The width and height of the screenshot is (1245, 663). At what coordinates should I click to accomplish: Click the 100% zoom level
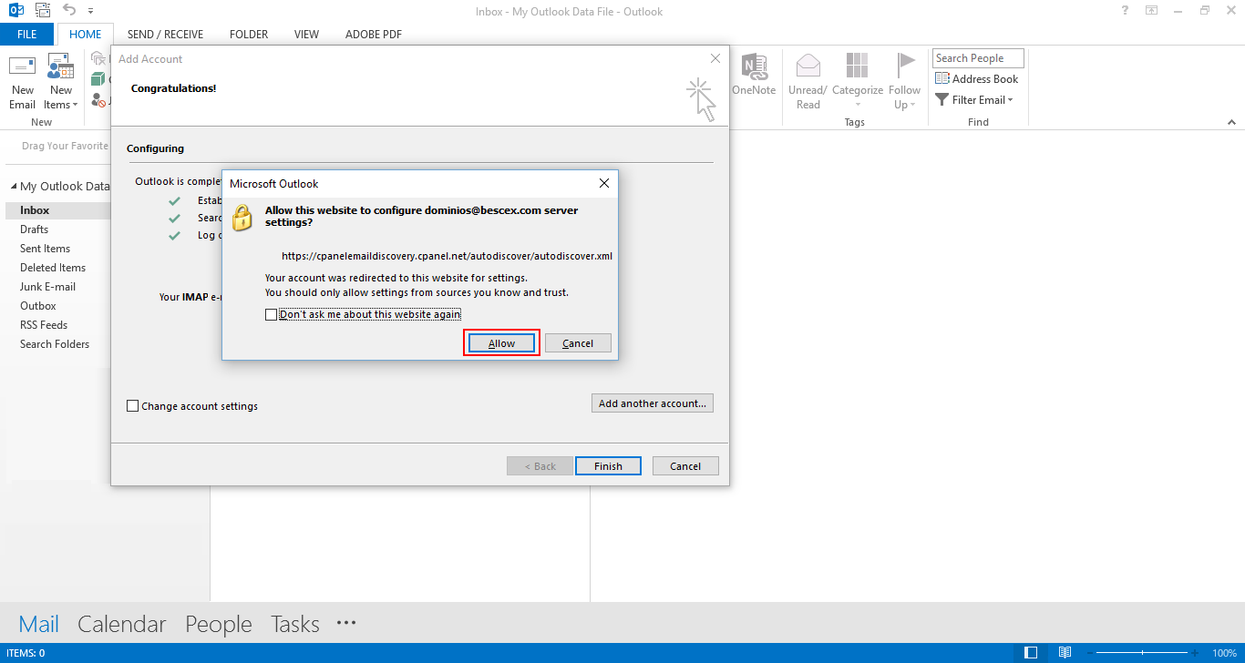(x=1225, y=653)
